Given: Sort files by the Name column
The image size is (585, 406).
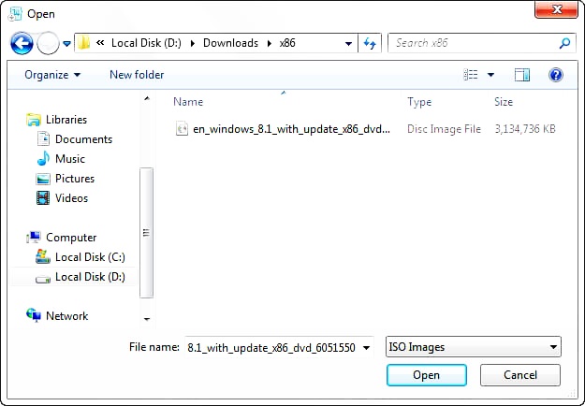Looking at the screenshot, I should (188, 102).
